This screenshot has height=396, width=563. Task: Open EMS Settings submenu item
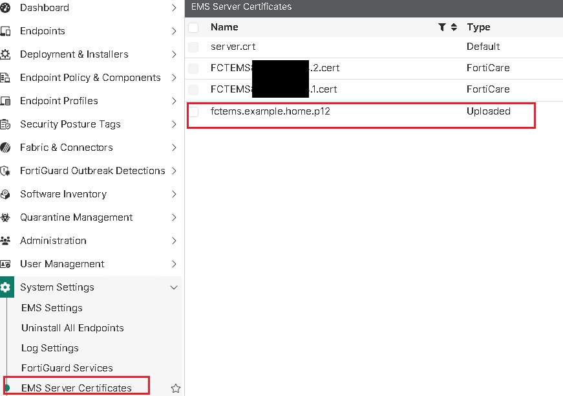point(52,308)
